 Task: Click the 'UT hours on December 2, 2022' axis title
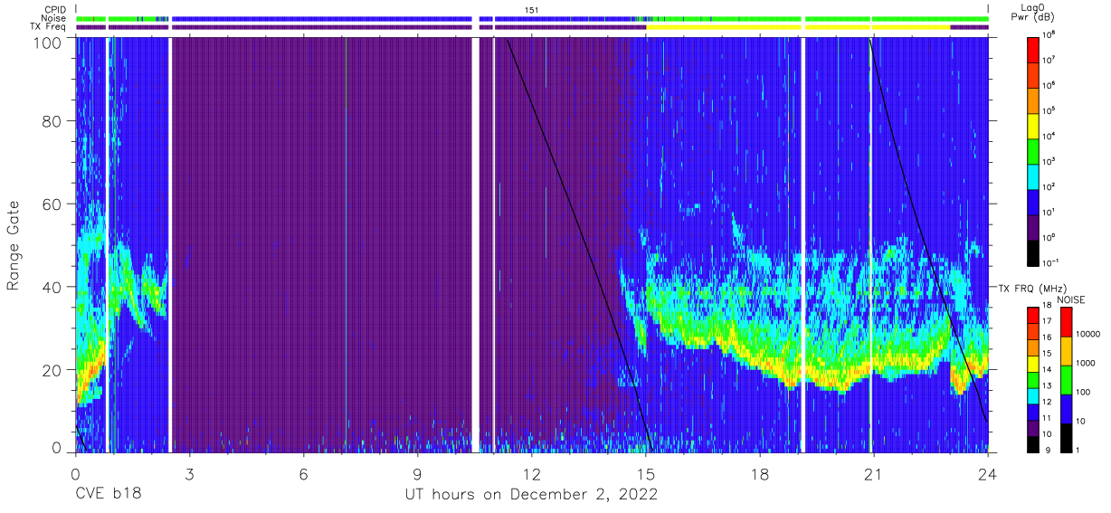[x=530, y=496]
